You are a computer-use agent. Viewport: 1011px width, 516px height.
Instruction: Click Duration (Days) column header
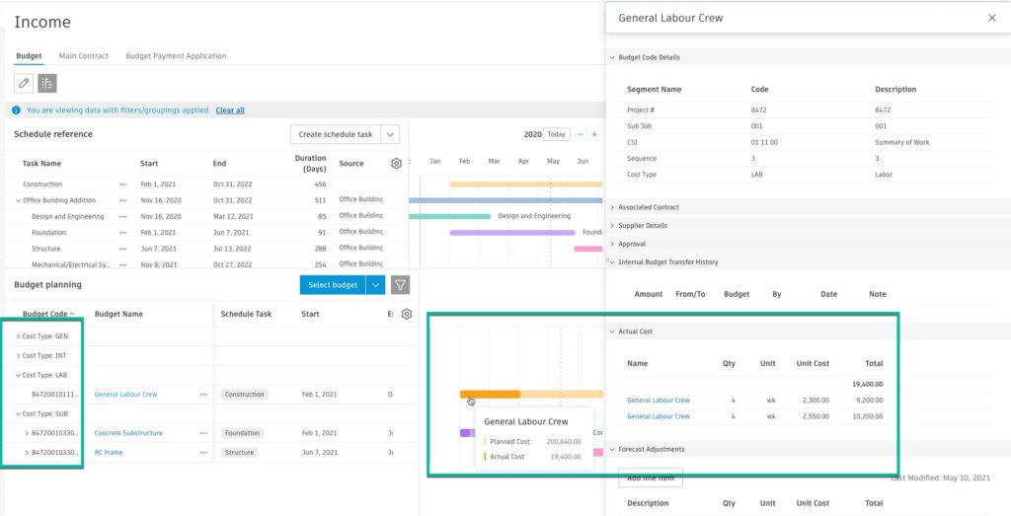click(310, 163)
